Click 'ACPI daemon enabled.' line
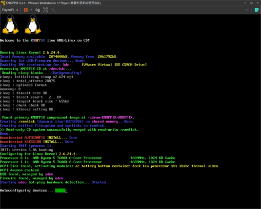Image resolution: width=261 pixels, height=209 pixels. click(20, 170)
